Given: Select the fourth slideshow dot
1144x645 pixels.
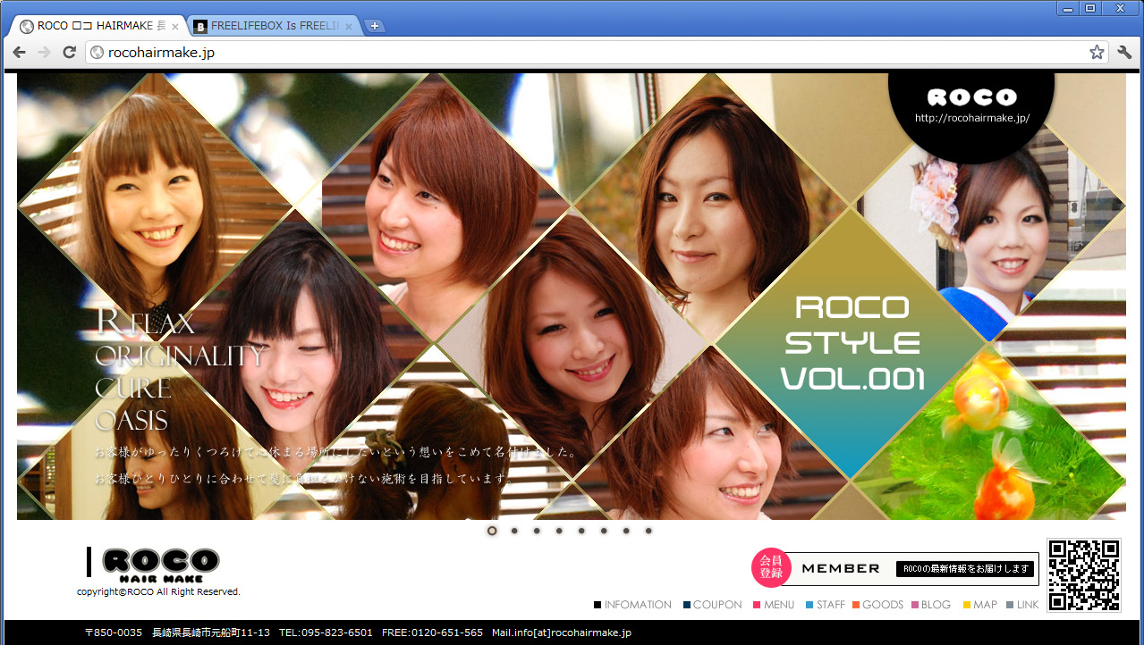Looking at the screenshot, I should tap(559, 531).
